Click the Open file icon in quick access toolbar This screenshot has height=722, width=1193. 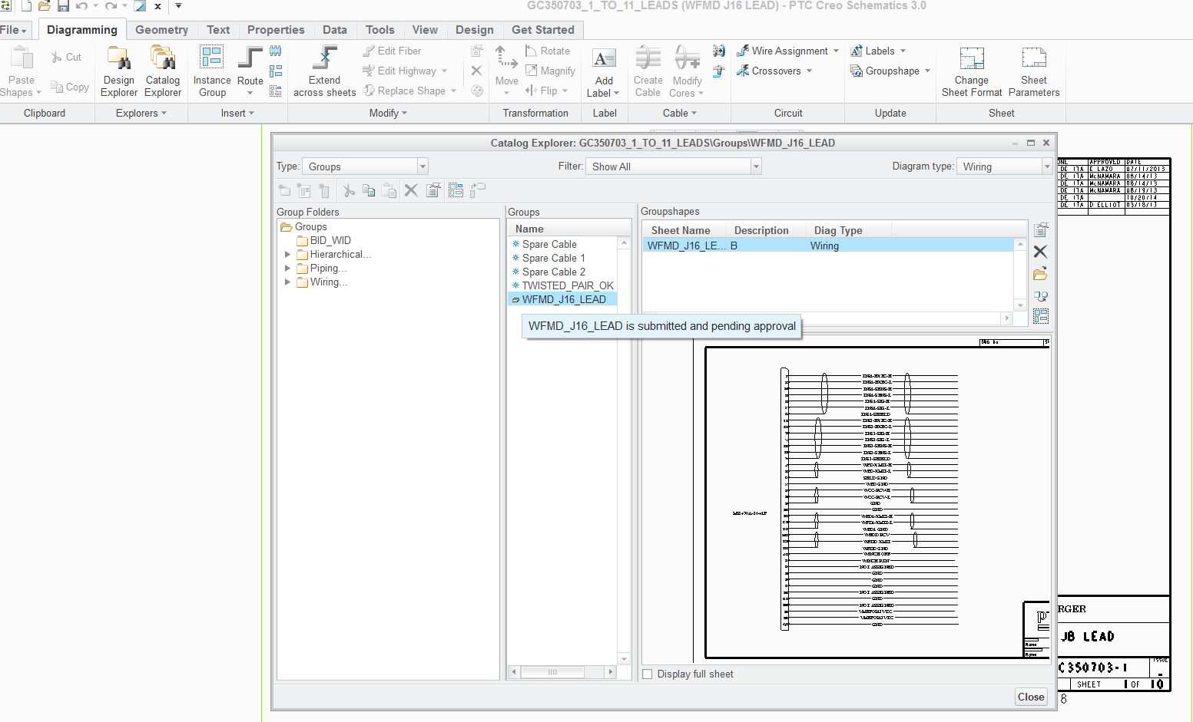(x=44, y=6)
